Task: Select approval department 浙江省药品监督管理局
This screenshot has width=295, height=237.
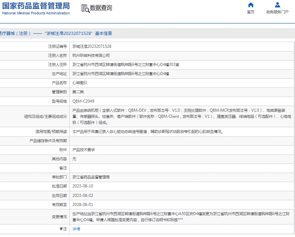Action: (91, 177)
